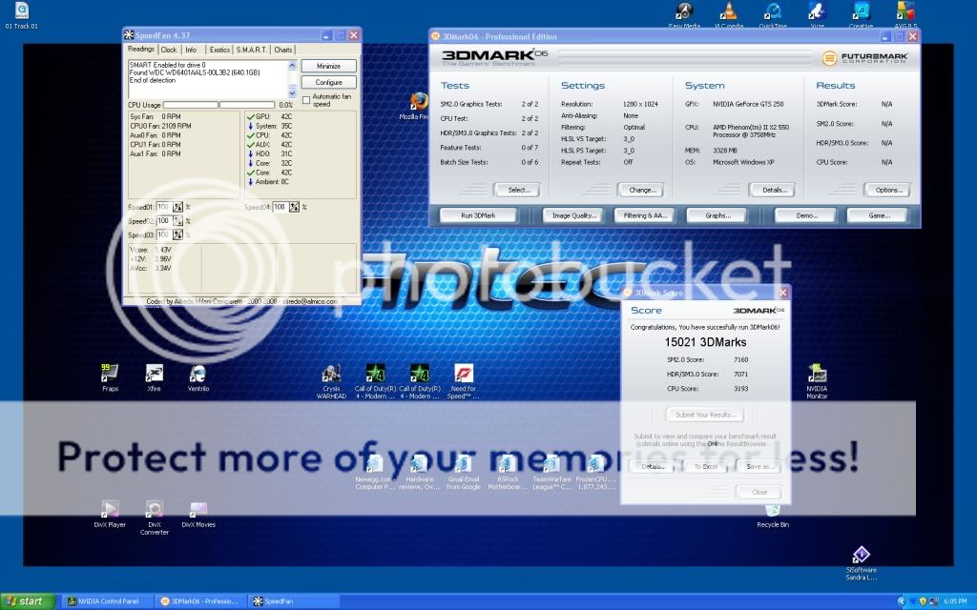Click the Speed02 percentage input field

[x=162, y=221]
